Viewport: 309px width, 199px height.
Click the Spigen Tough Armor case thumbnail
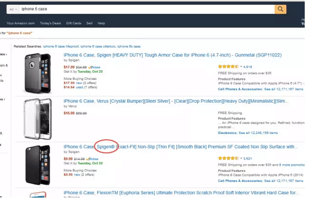pyautogui.click(x=38, y=73)
